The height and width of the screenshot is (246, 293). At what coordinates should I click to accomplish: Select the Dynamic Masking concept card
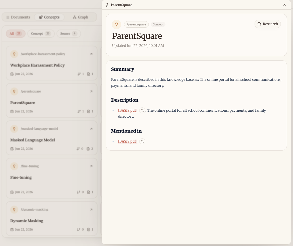pos(52,219)
